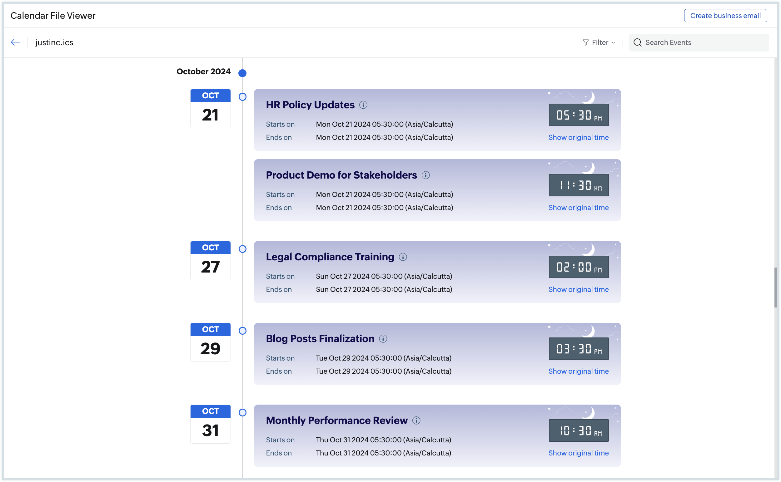
Task: Show original time for Blog Posts Finalization
Action: click(578, 371)
